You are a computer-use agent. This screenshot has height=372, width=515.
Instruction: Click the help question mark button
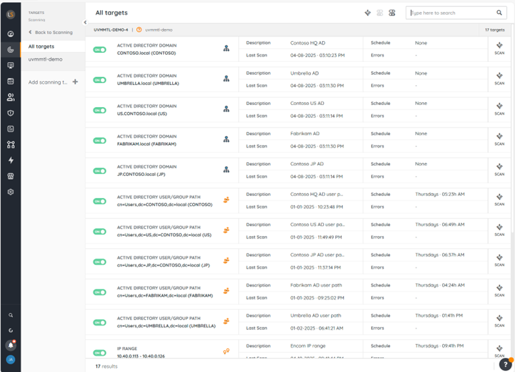click(x=505, y=364)
